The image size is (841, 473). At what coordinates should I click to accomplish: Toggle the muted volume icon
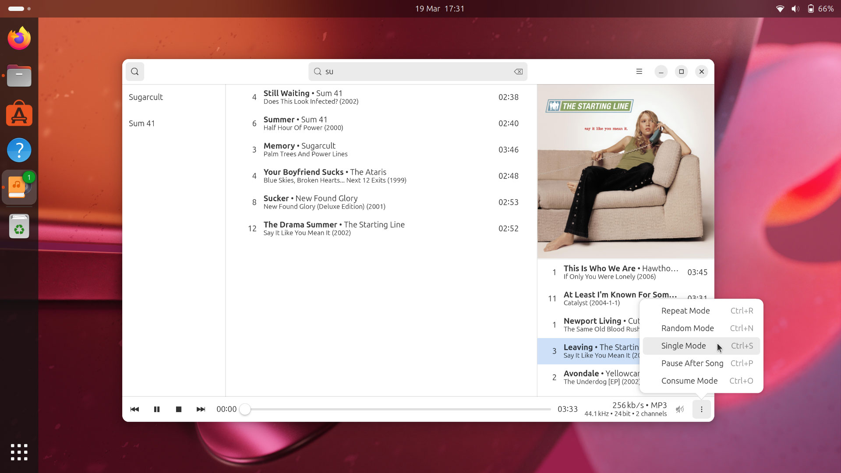coord(680,409)
